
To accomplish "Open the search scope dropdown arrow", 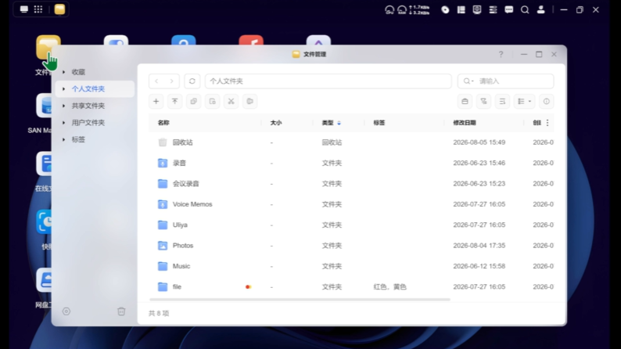I will 472,81.
